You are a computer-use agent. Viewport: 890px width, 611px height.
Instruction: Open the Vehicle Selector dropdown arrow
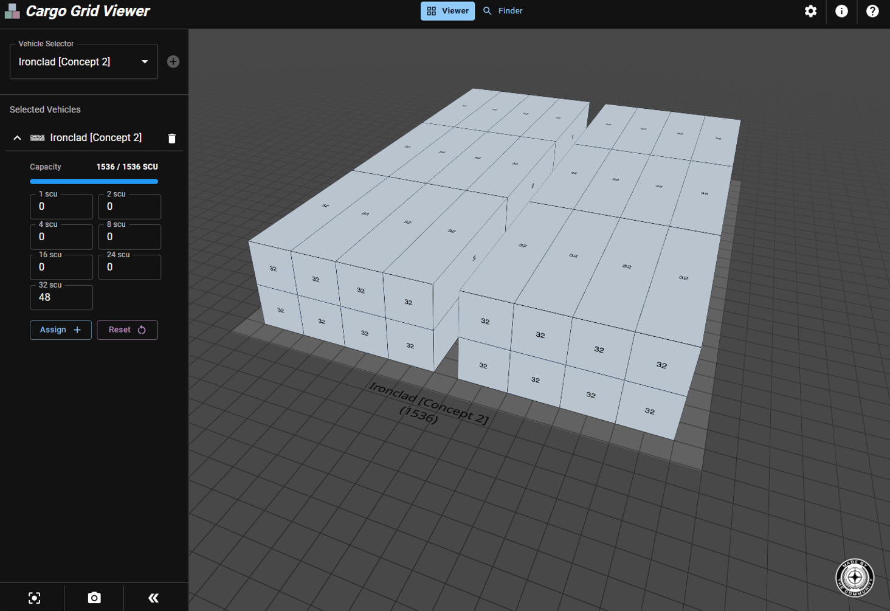pos(145,62)
